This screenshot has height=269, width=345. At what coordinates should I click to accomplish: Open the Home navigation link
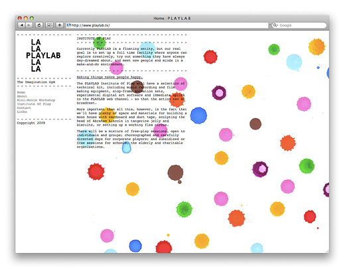21,92
